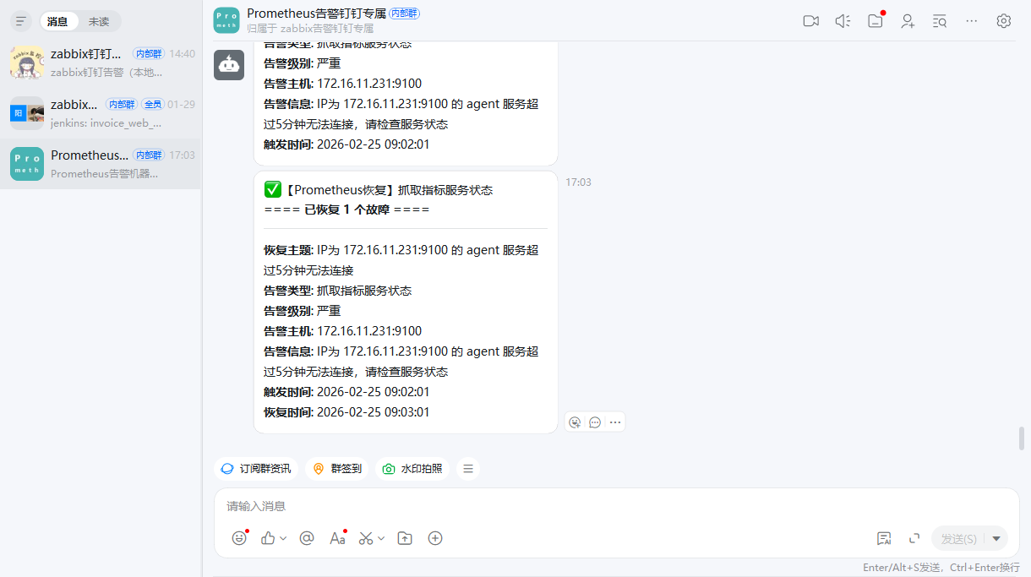This screenshot has height=577, width=1031.
Task: Attach a file via upload icon
Action: pyautogui.click(x=405, y=538)
